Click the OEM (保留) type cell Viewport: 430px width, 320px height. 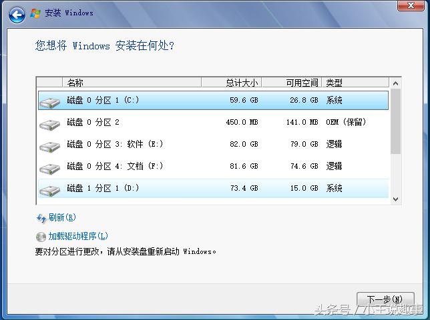coord(346,122)
